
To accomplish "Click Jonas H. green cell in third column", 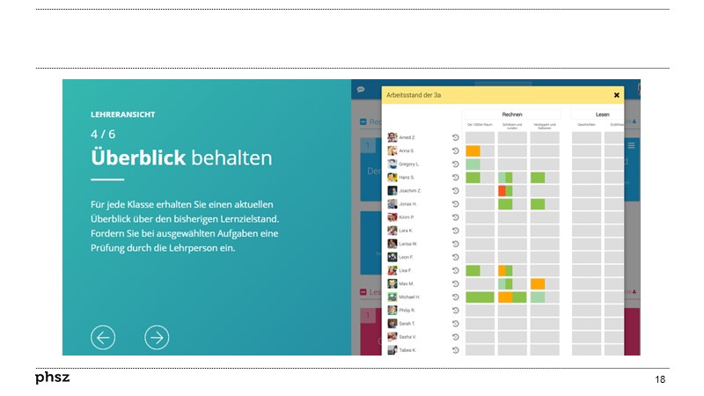I will pos(538,204).
